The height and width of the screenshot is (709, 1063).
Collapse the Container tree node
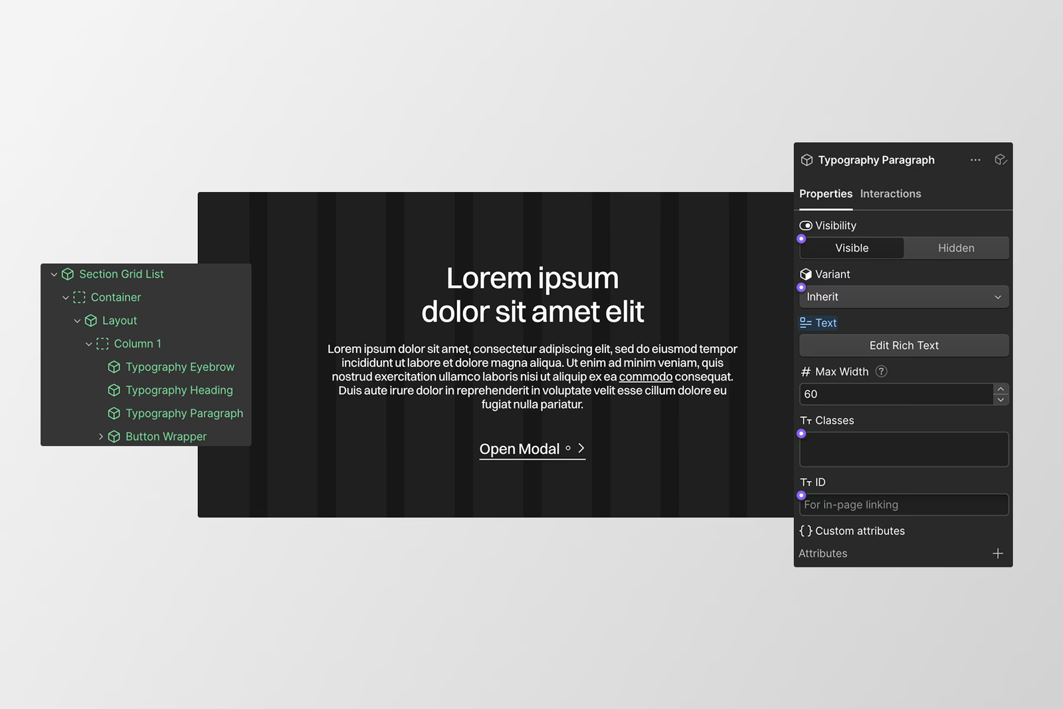65,298
